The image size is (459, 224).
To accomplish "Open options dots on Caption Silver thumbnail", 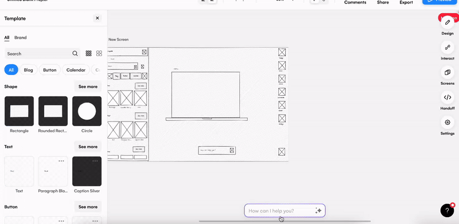I will 95,161.
